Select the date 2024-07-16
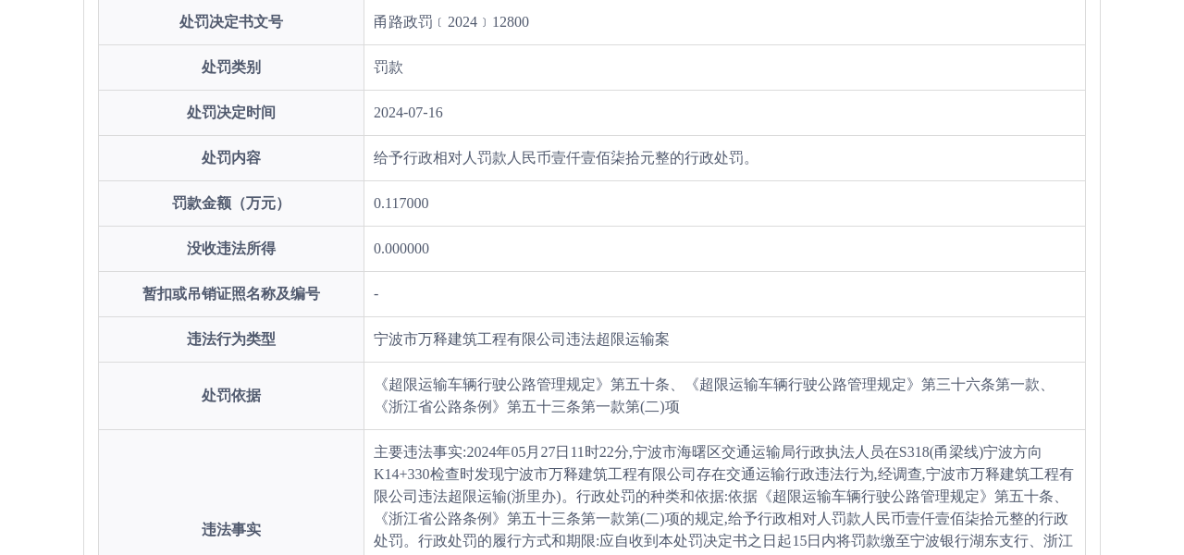Viewport: 1184px width, 555px height. click(x=408, y=113)
